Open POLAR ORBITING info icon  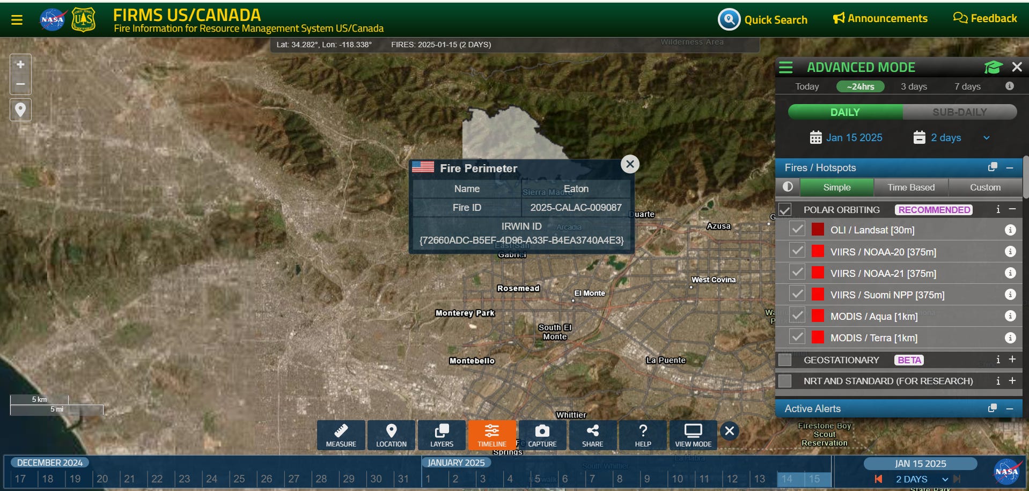point(998,209)
